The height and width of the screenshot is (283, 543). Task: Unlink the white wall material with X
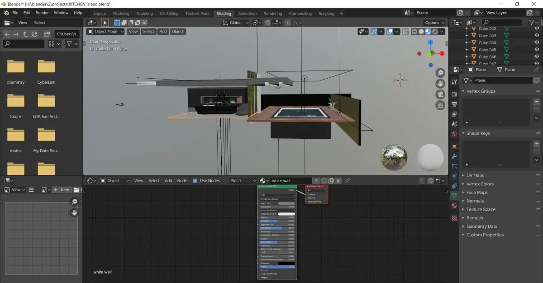point(338,181)
